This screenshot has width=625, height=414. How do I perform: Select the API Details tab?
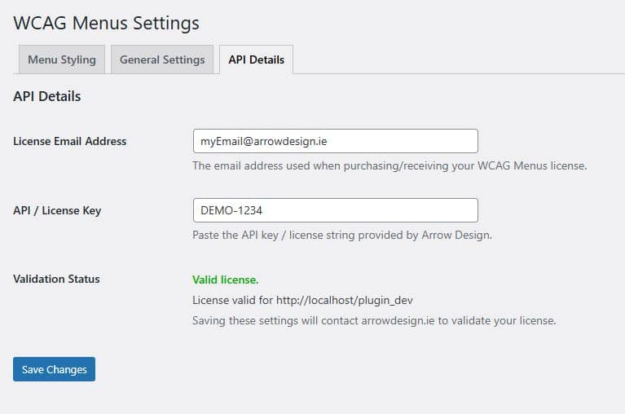257,59
